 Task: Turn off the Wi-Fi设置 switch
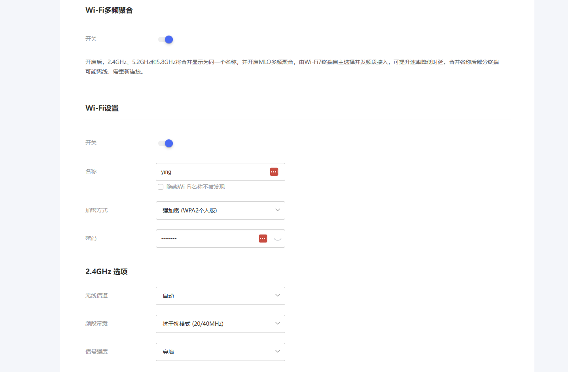pos(165,143)
